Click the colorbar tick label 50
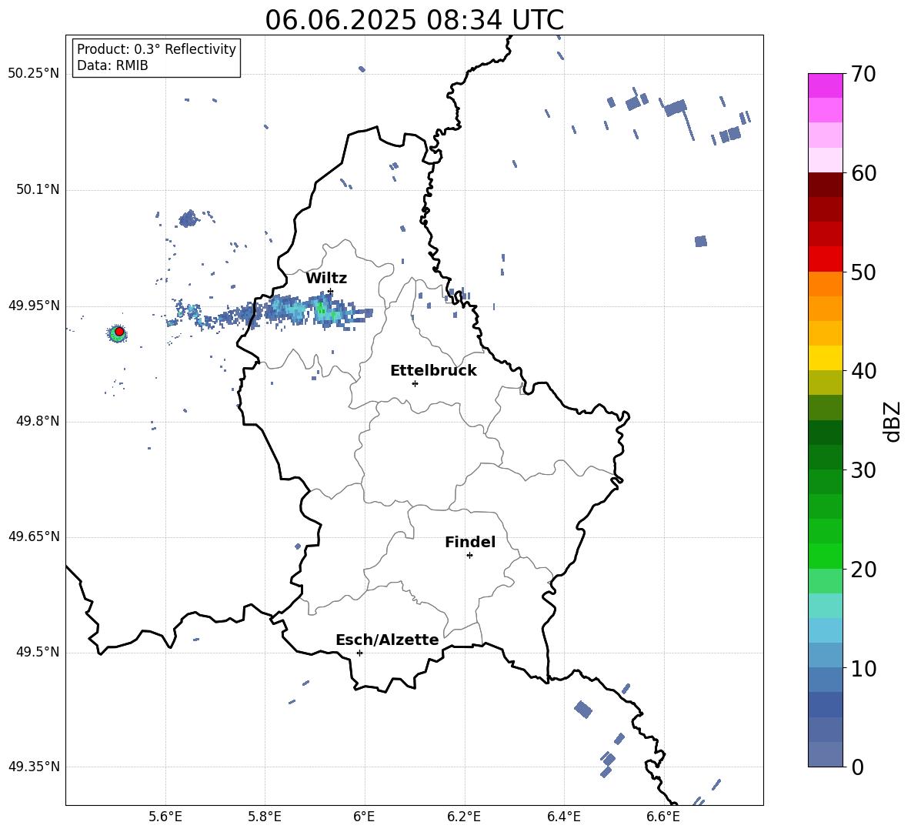 [x=863, y=272]
